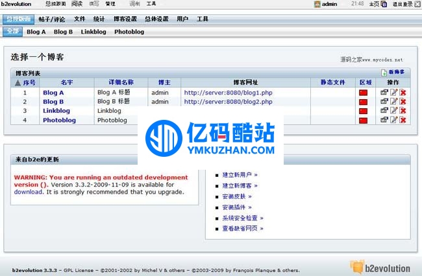The image size is (422, 276).
Task: Sort table by 区域 column header
Action: pyautogui.click(x=366, y=82)
